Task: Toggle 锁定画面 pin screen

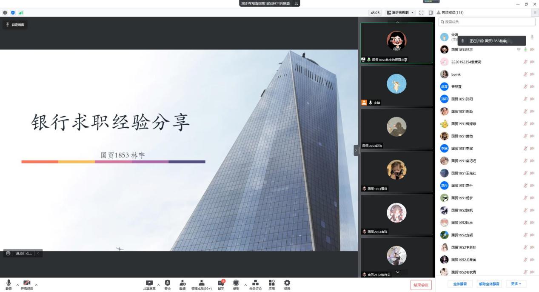Action: 15,25
